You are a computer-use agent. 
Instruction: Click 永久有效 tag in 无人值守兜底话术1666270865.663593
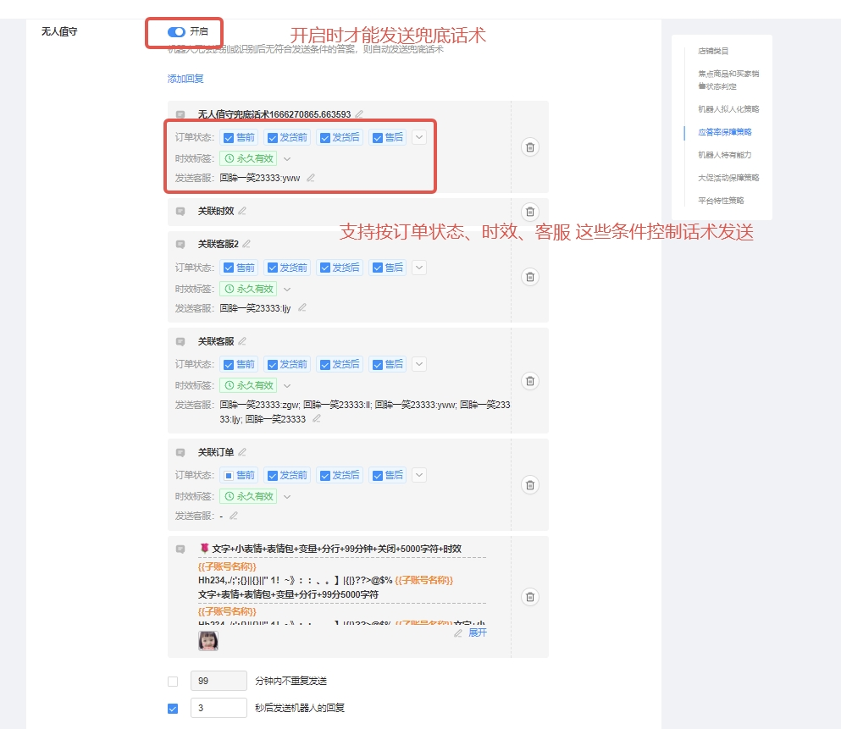click(248, 158)
